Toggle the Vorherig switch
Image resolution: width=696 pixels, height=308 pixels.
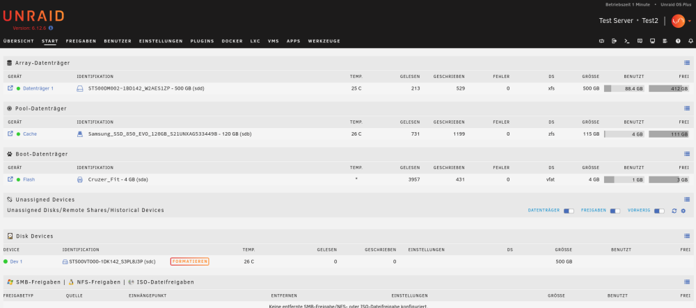tap(660, 211)
